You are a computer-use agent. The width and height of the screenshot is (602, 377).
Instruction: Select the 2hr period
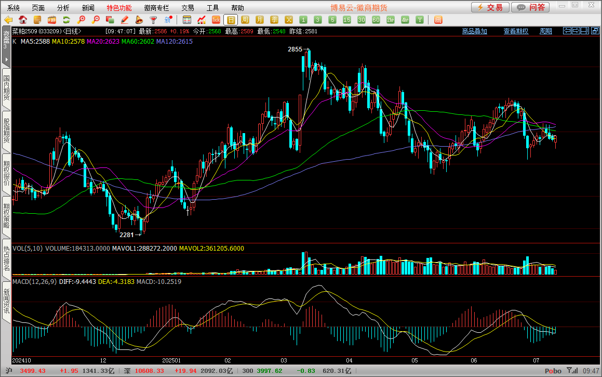(391, 20)
